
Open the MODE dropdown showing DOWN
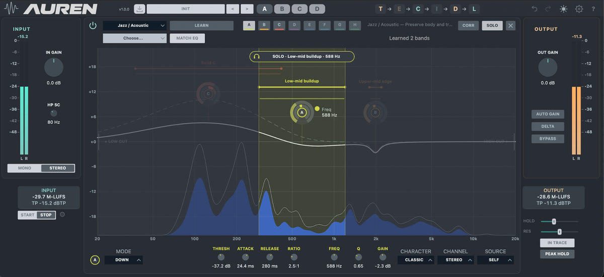(x=123, y=260)
